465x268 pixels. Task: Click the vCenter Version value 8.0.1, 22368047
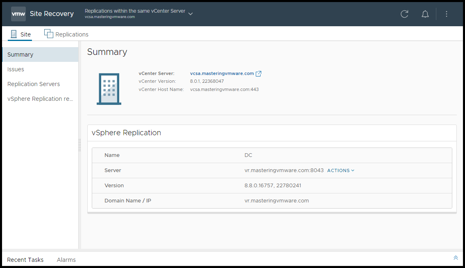(x=207, y=81)
